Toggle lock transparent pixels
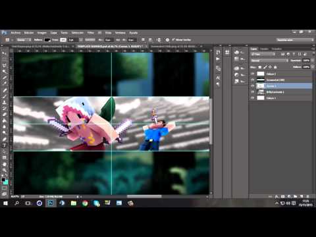Screen dimensions: 316x237 260,67
